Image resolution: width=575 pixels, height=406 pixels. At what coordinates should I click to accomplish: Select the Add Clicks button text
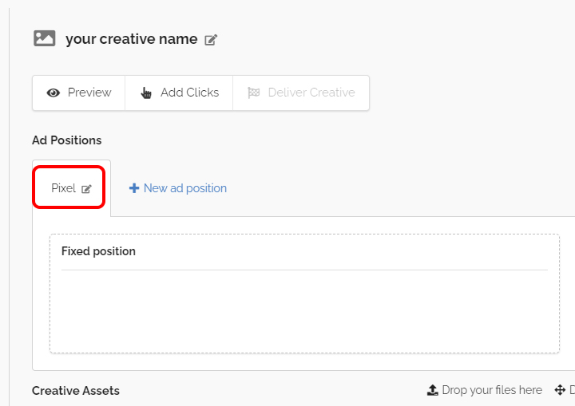click(189, 93)
